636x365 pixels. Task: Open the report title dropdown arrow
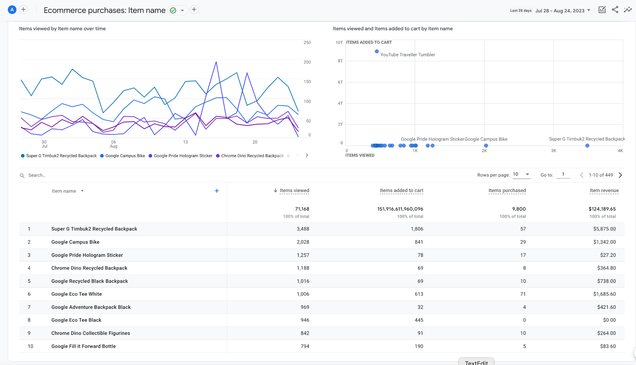(x=183, y=11)
